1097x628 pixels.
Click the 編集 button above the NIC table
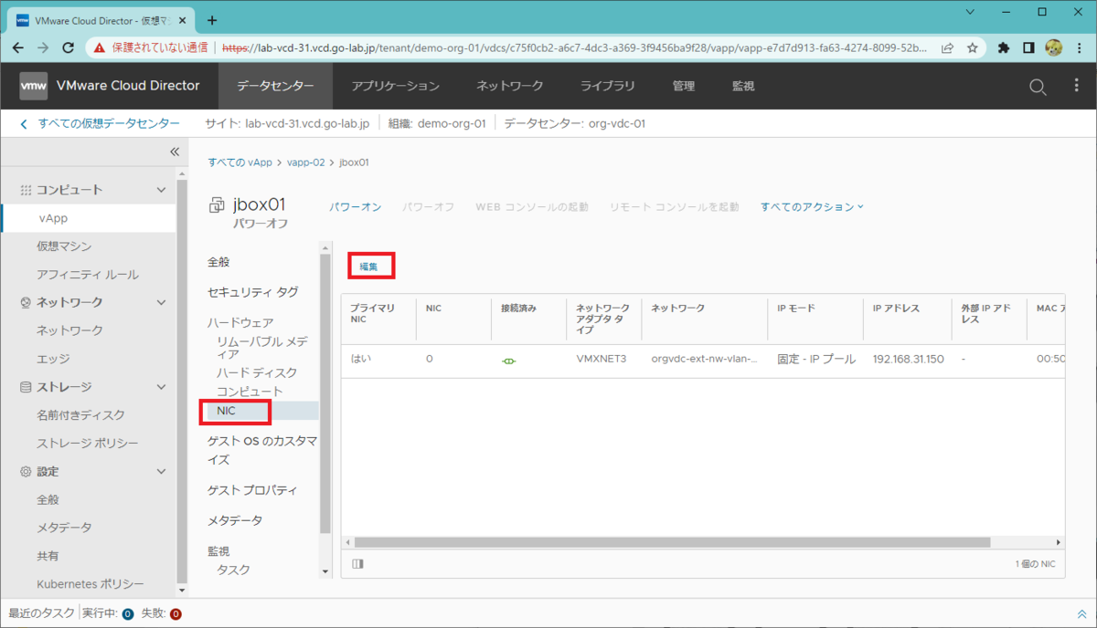pyautogui.click(x=369, y=266)
